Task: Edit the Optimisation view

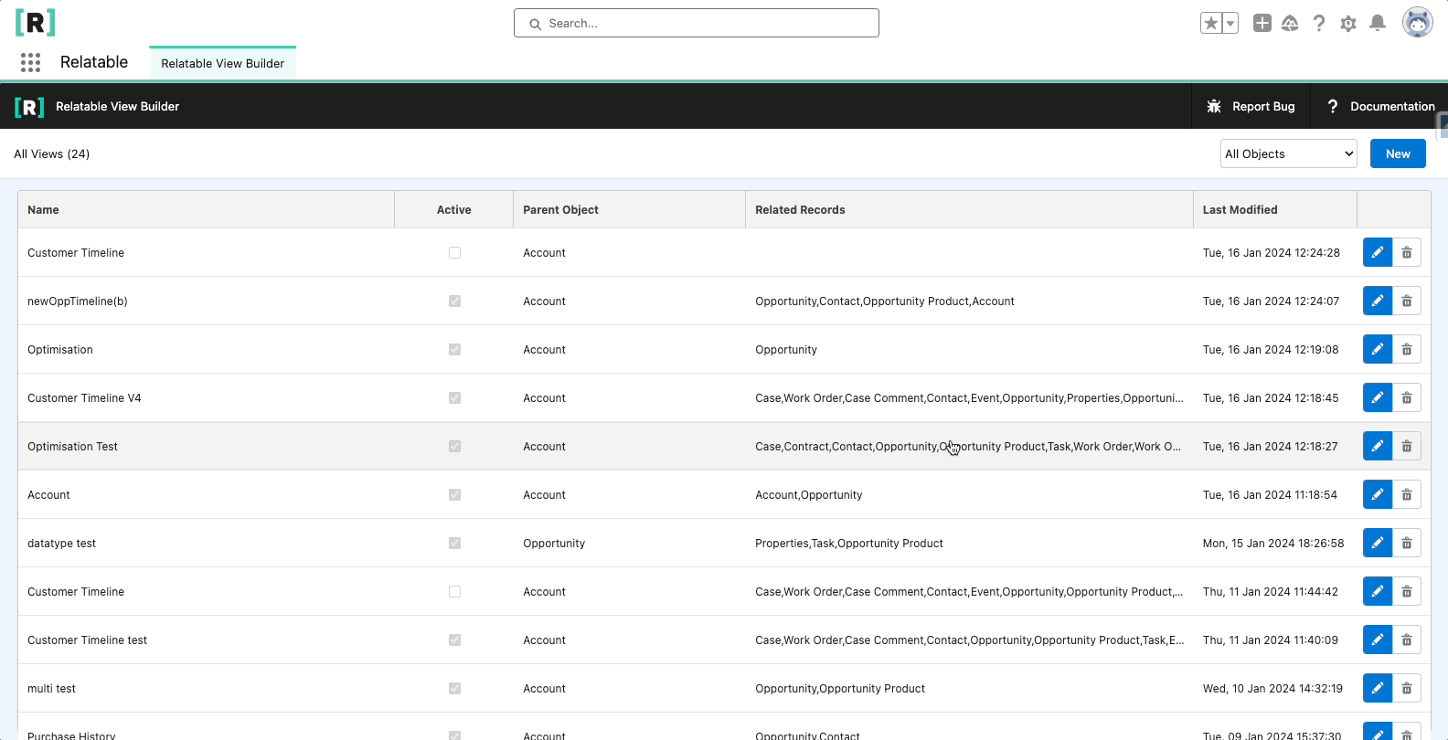Action: pyautogui.click(x=1378, y=349)
